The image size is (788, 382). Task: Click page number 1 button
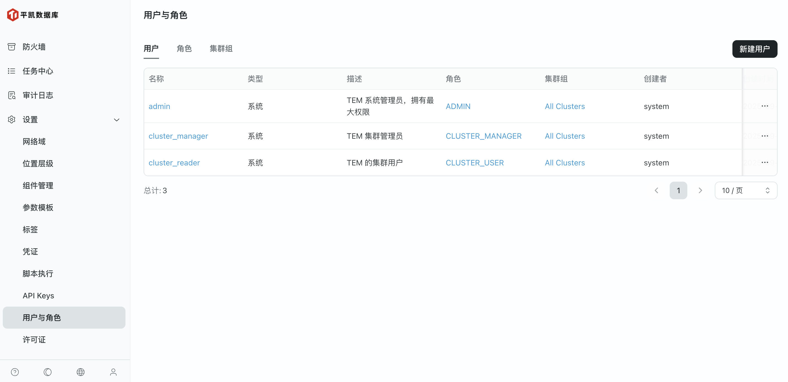[678, 190]
